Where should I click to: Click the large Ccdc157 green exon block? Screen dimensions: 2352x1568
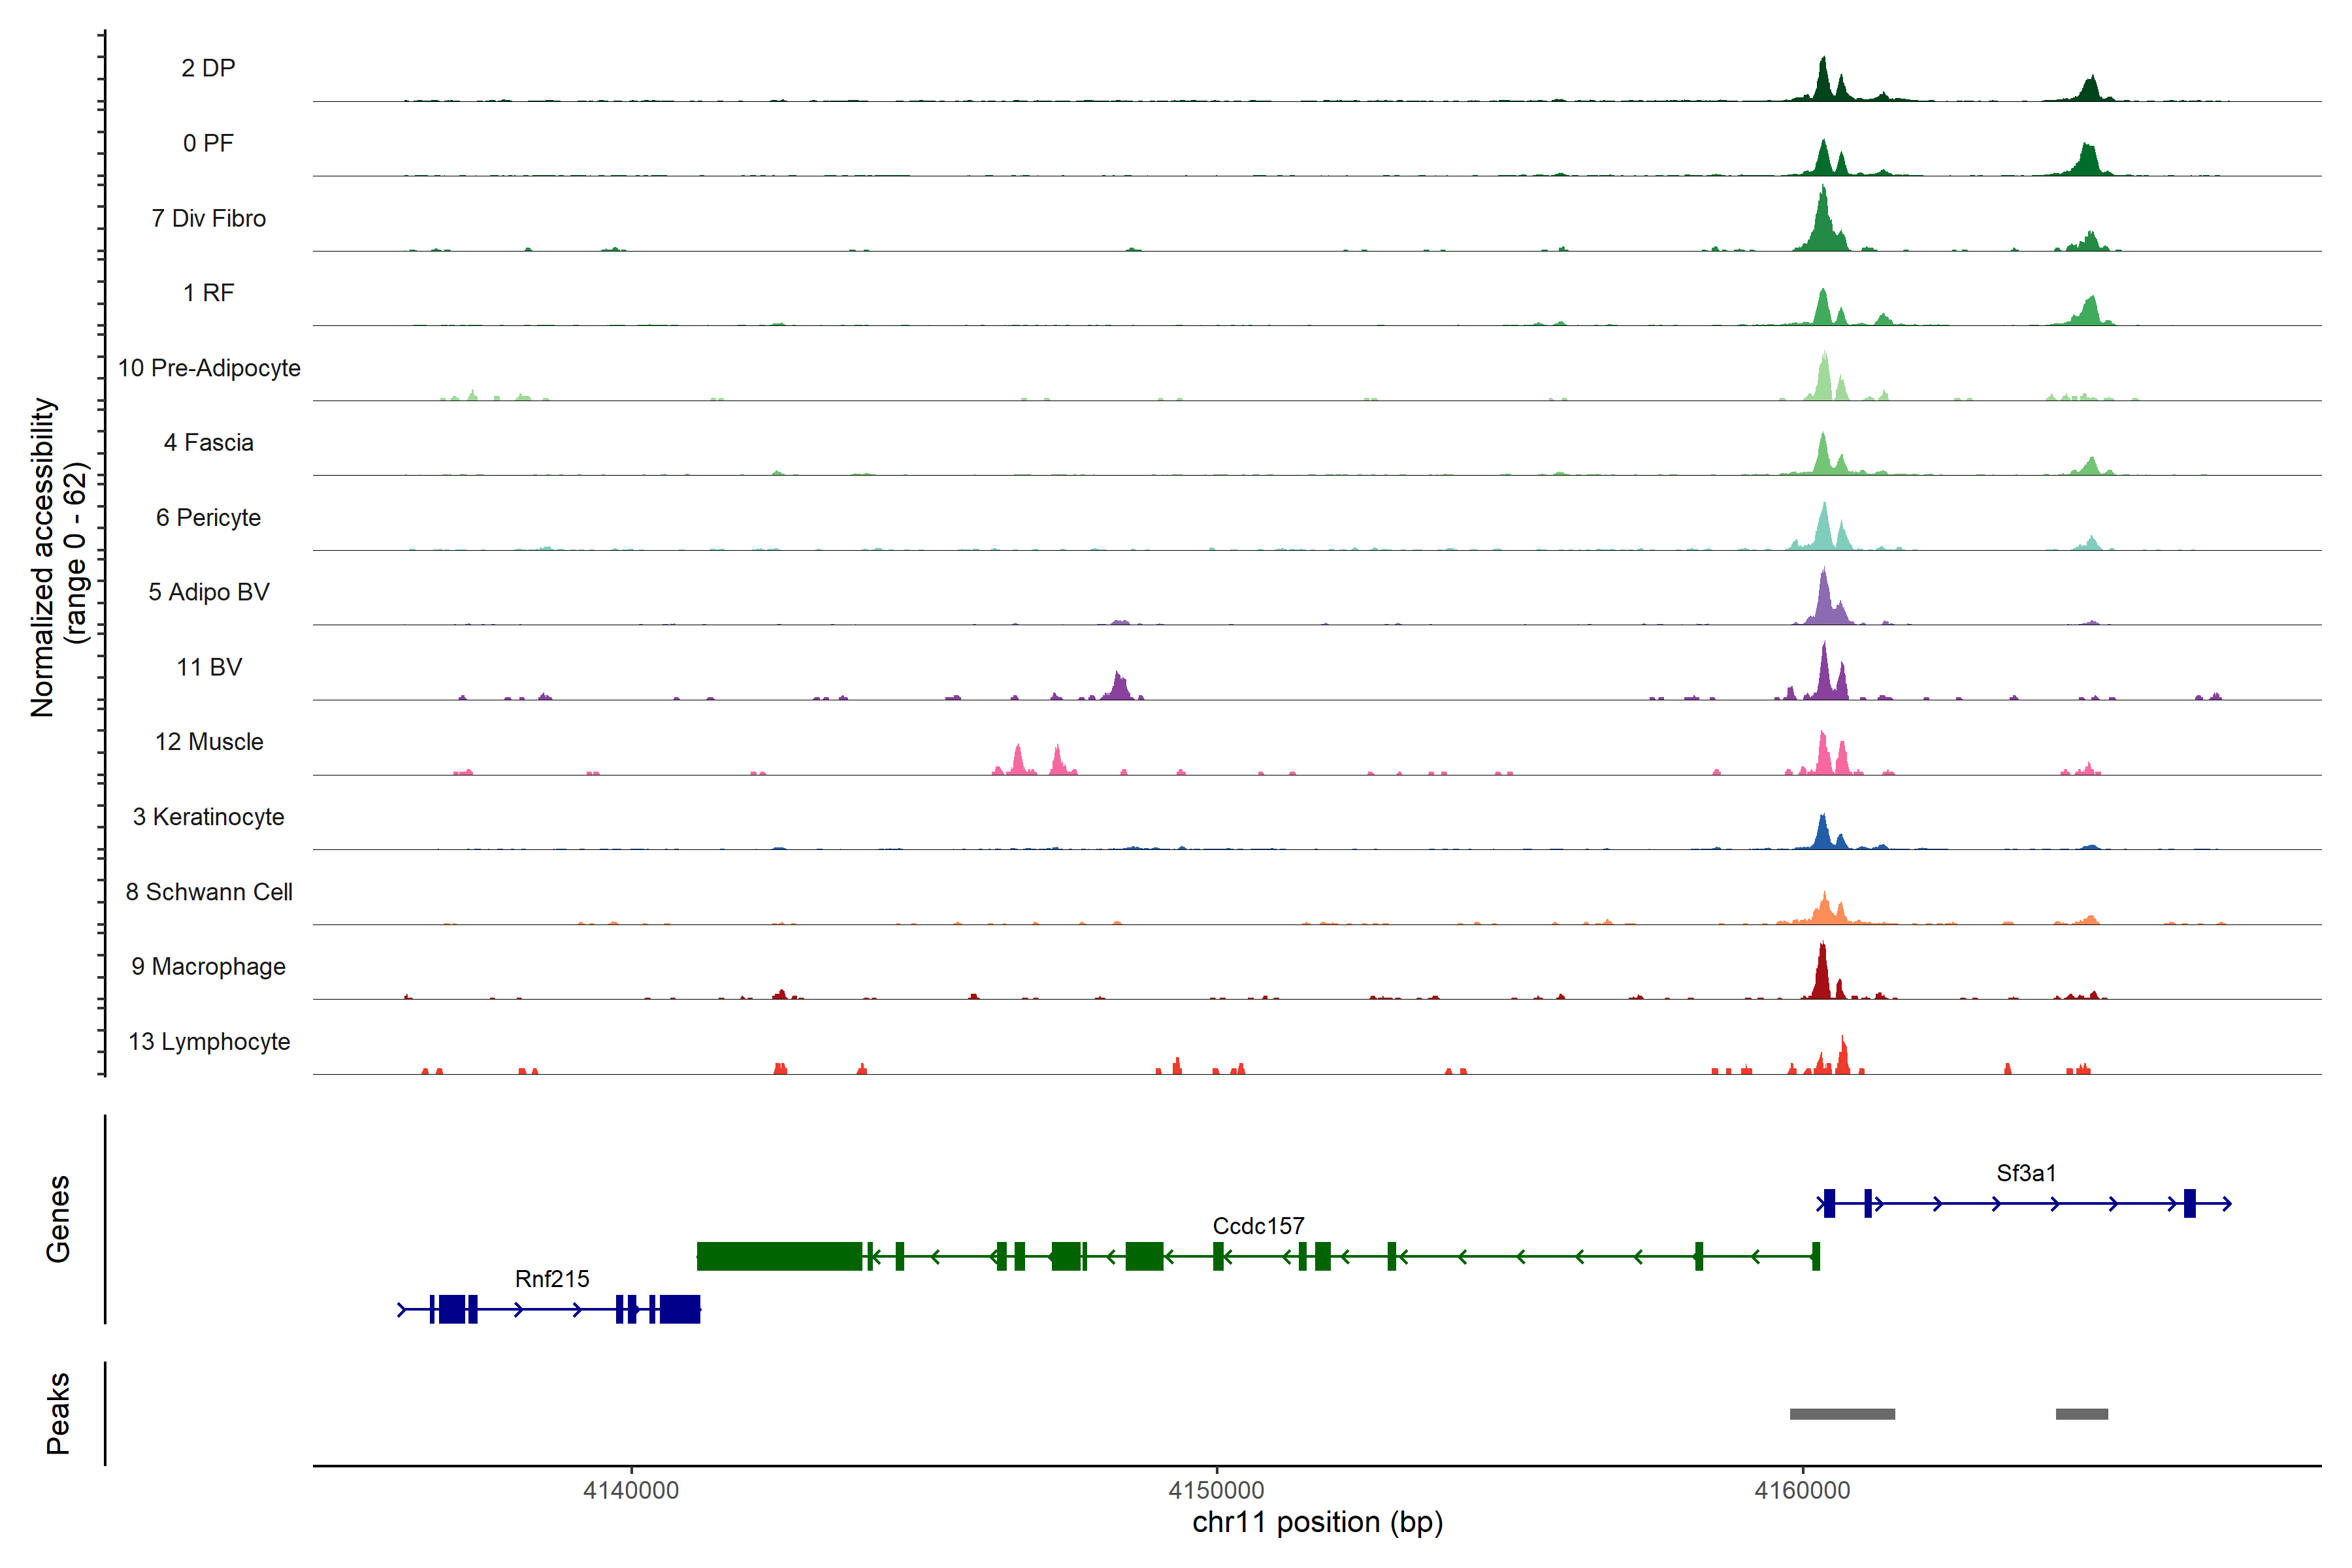tap(779, 1256)
